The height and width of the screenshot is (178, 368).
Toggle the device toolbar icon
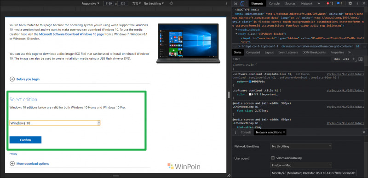[242, 4]
